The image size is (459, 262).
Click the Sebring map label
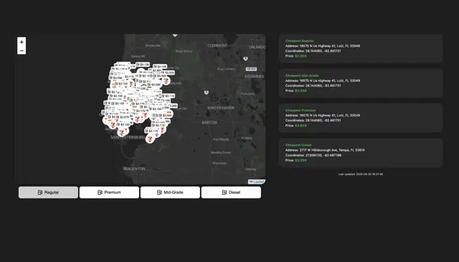click(x=250, y=169)
